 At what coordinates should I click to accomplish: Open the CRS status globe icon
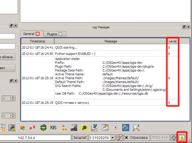174,138
